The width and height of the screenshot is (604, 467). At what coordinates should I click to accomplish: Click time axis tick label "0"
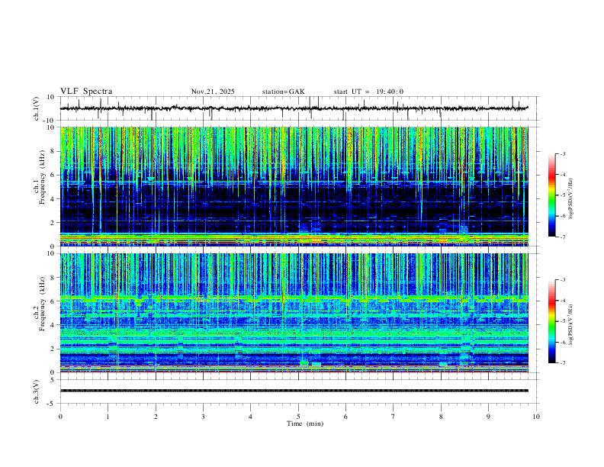pyautogui.click(x=60, y=417)
